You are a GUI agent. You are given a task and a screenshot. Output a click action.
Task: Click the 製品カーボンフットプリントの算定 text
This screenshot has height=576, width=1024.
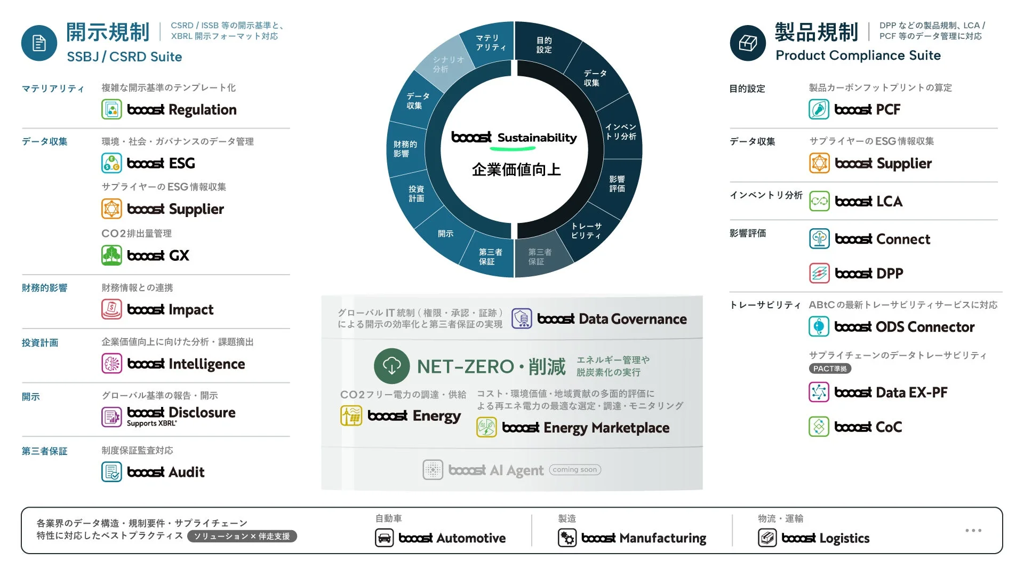pyautogui.click(x=881, y=87)
